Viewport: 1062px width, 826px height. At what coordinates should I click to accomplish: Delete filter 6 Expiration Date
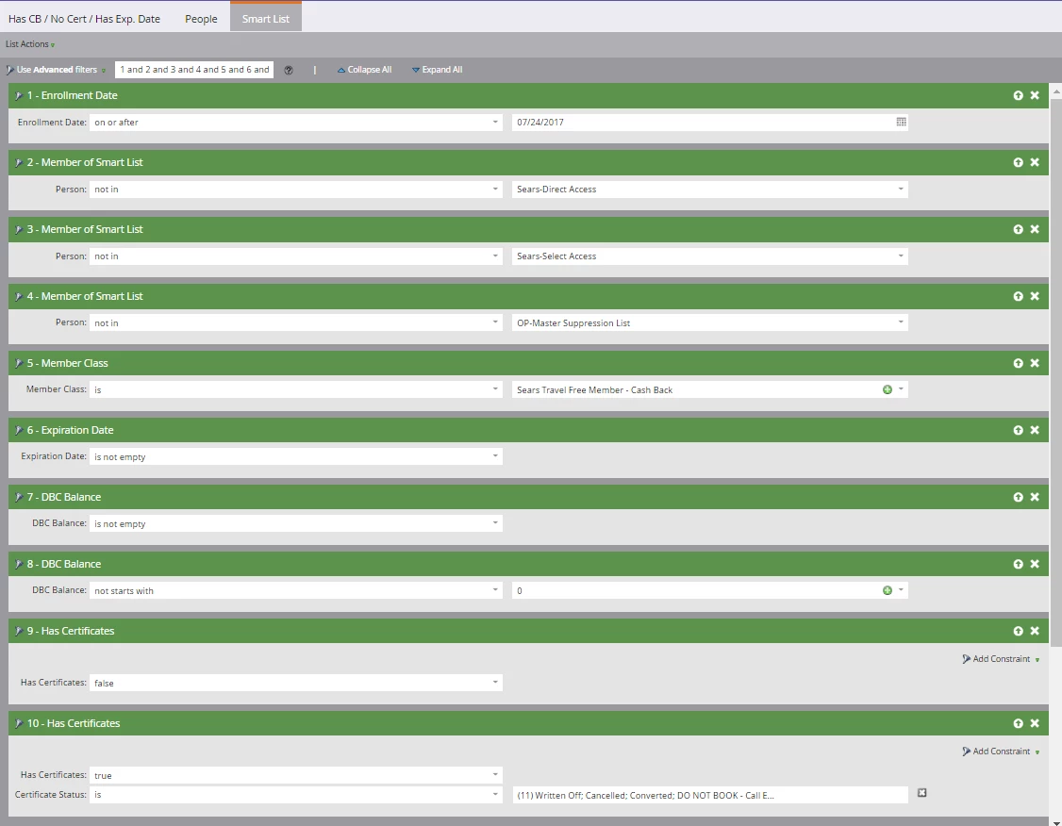(x=1035, y=430)
